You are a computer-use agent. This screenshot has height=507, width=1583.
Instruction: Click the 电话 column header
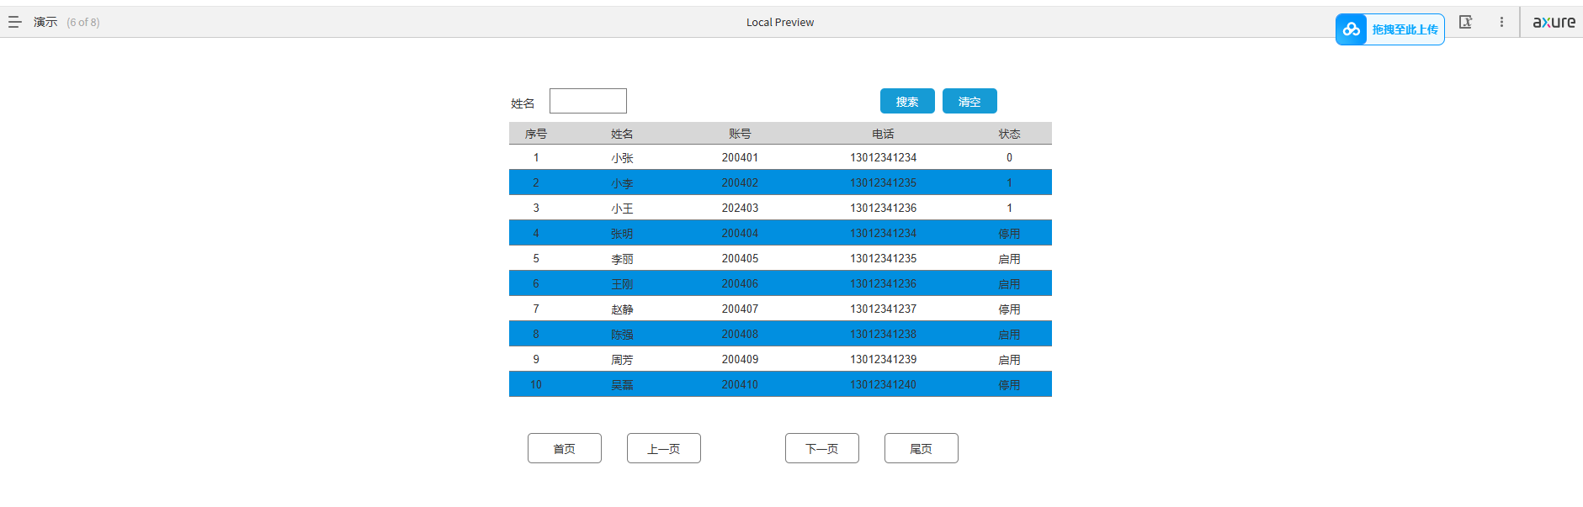(883, 134)
